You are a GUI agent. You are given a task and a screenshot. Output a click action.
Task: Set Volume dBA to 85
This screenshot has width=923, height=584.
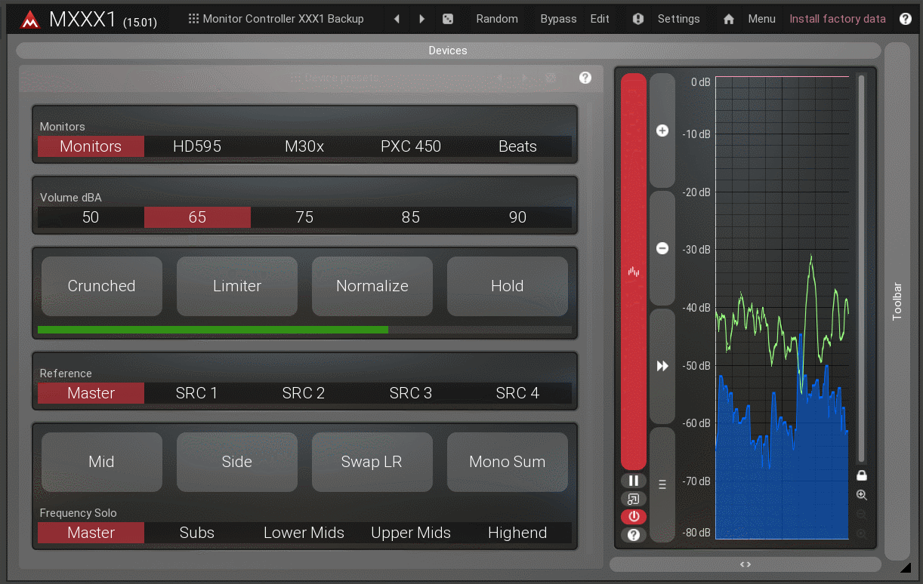pyautogui.click(x=411, y=217)
